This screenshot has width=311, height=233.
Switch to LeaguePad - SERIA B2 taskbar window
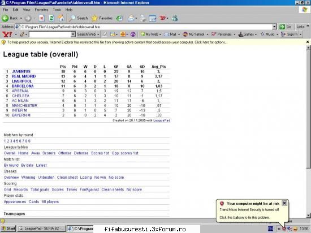[41, 228]
